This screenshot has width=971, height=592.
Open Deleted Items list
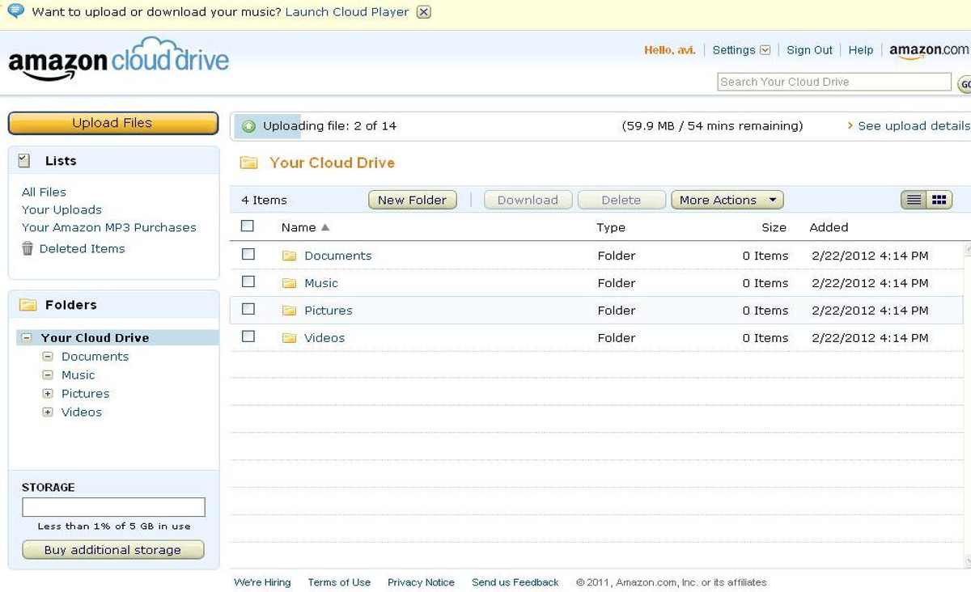[x=82, y=248]
